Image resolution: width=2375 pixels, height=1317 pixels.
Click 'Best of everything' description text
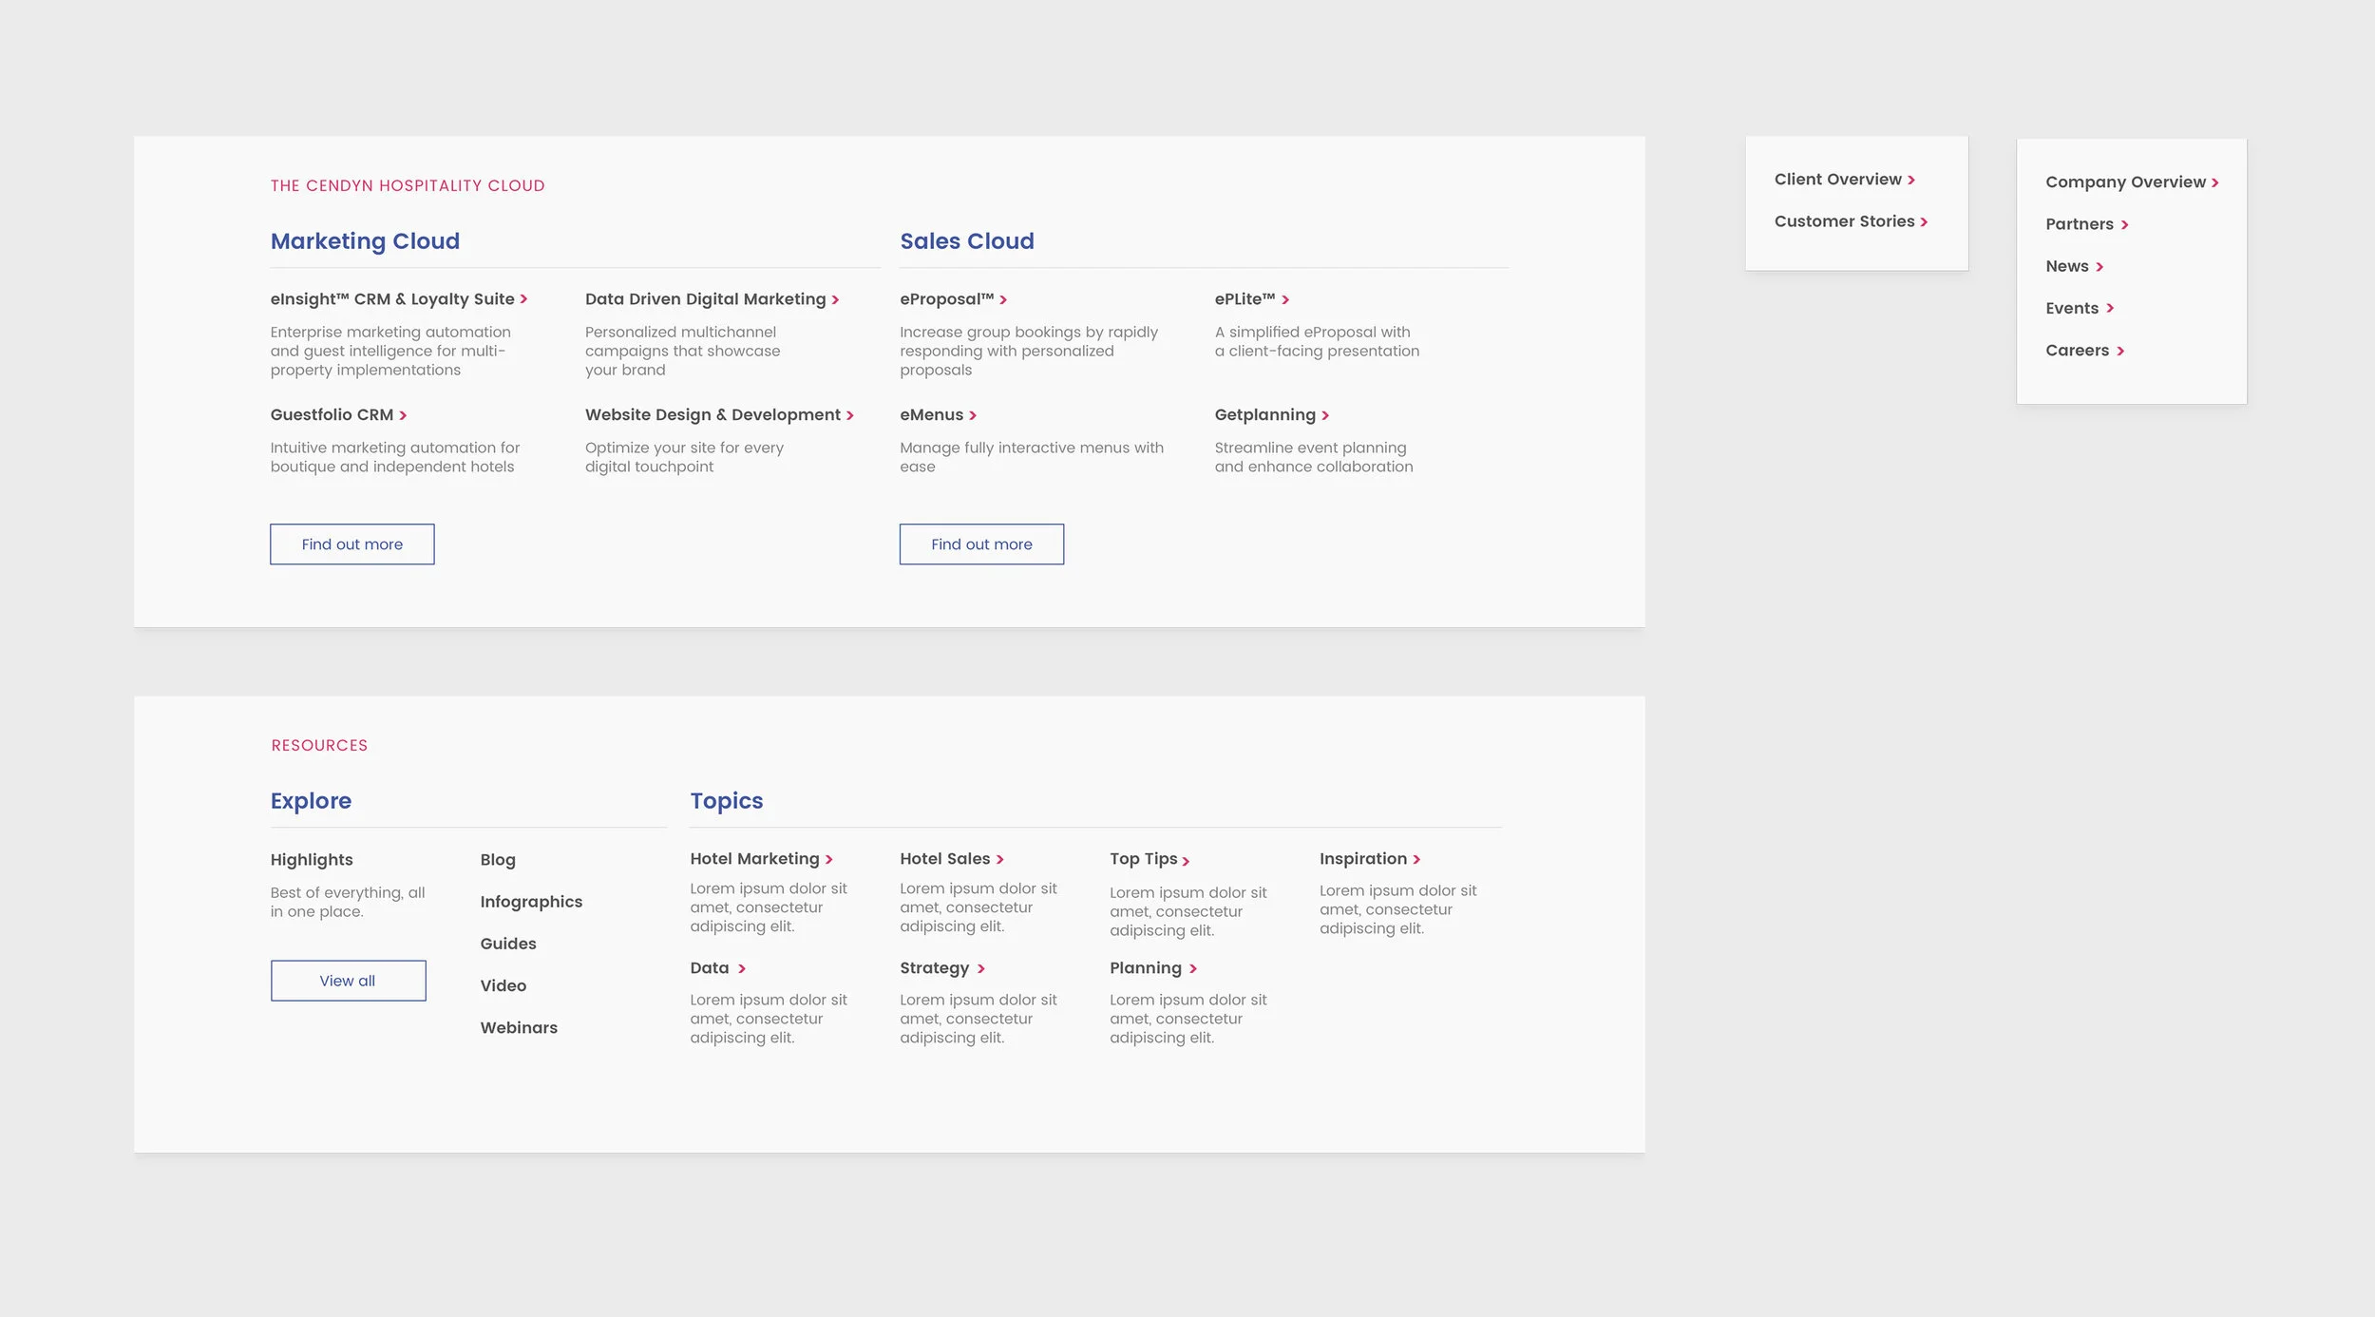click(347, 902)
